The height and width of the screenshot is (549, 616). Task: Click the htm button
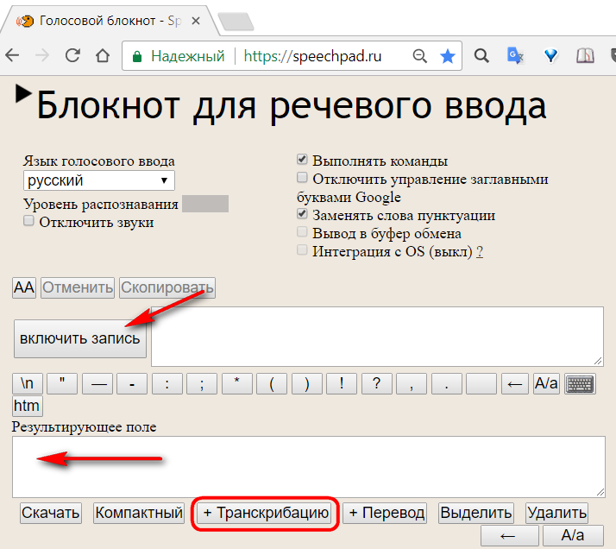pos(27,406)
